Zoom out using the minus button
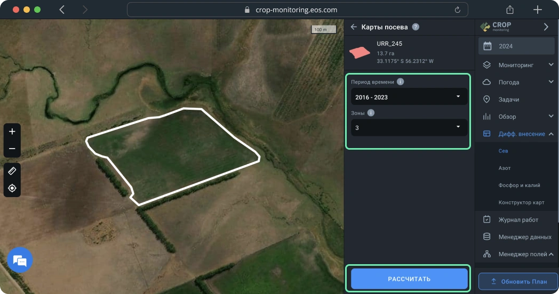 tap(12, 149)
